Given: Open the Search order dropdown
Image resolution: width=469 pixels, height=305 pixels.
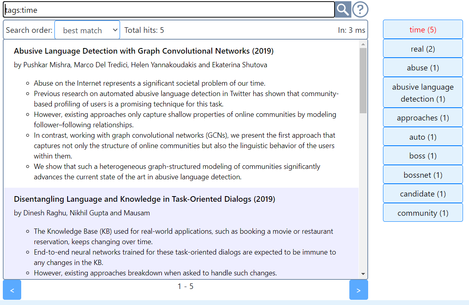Looking at the screenshot, I should [x=87, y=30].
